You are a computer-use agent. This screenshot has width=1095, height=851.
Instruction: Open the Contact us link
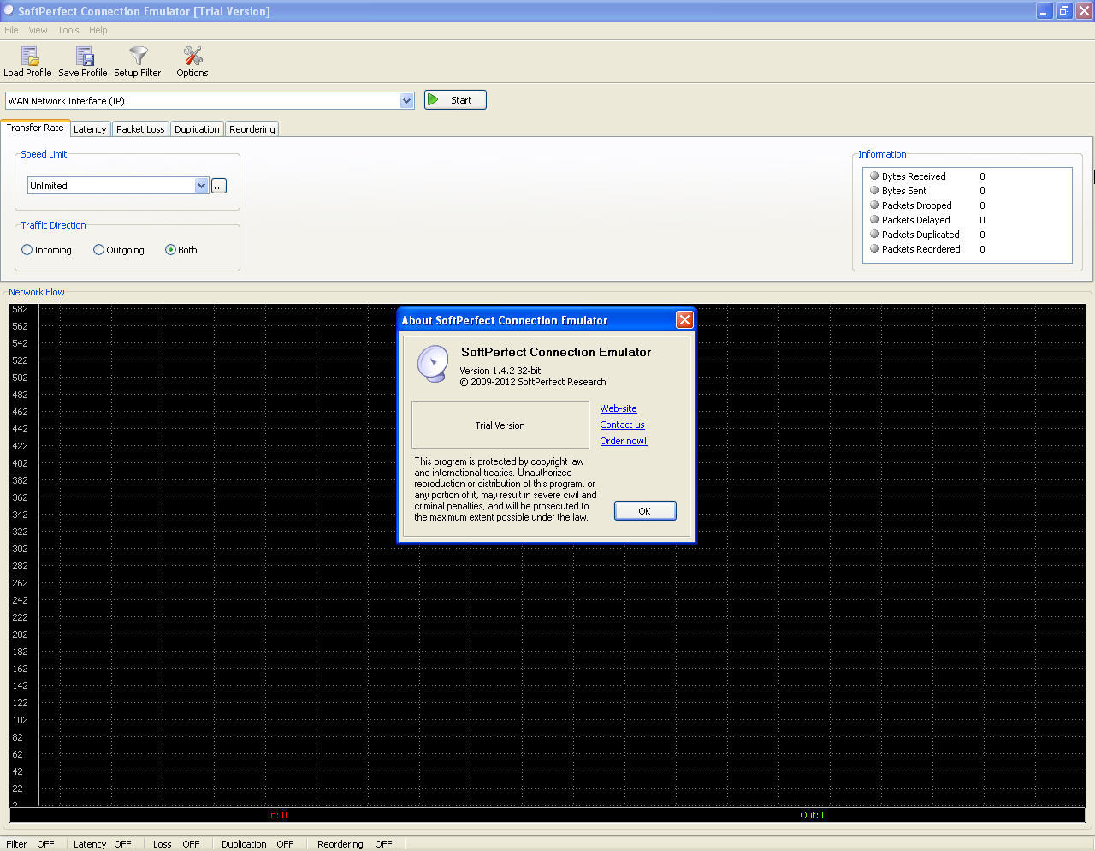622,425
